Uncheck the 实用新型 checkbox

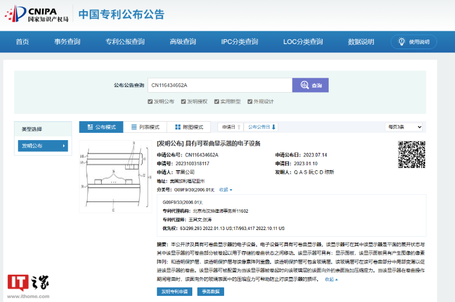click(x=216, y=102)
